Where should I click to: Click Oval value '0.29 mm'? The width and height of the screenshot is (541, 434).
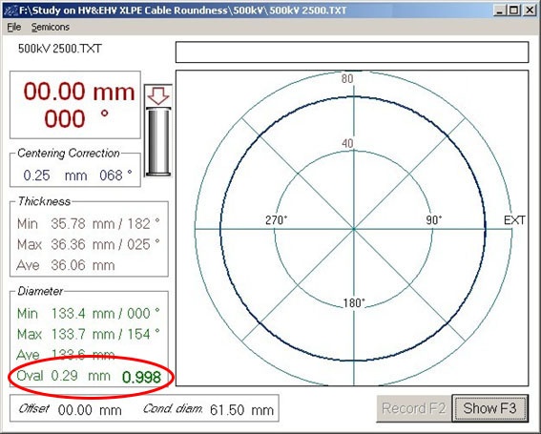pos(81,376)
